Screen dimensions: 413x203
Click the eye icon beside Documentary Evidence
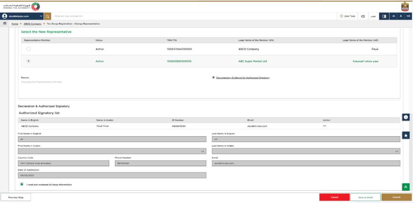[214, 78]
